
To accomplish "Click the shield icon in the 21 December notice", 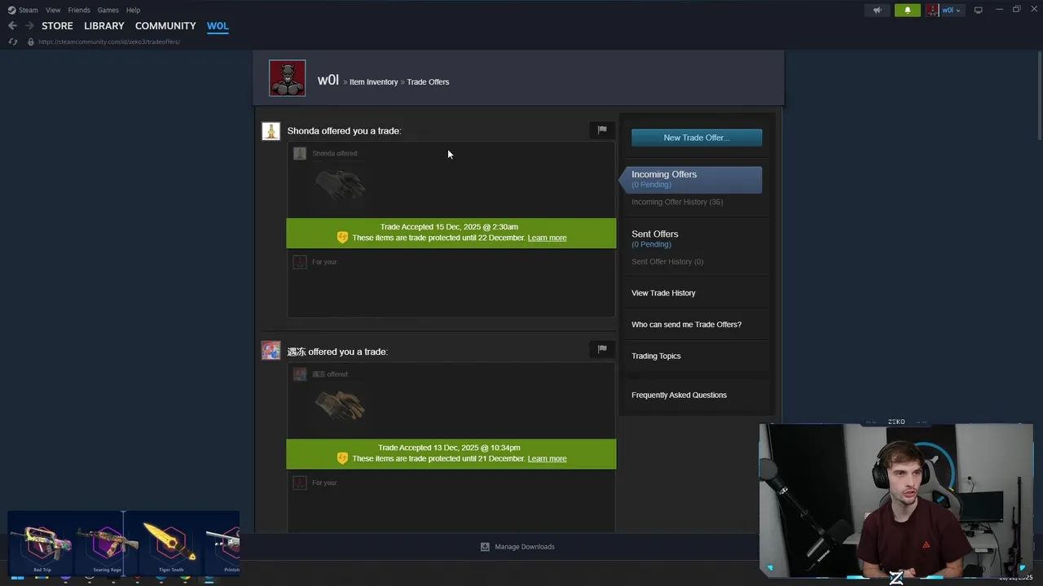I will point(342,458).
